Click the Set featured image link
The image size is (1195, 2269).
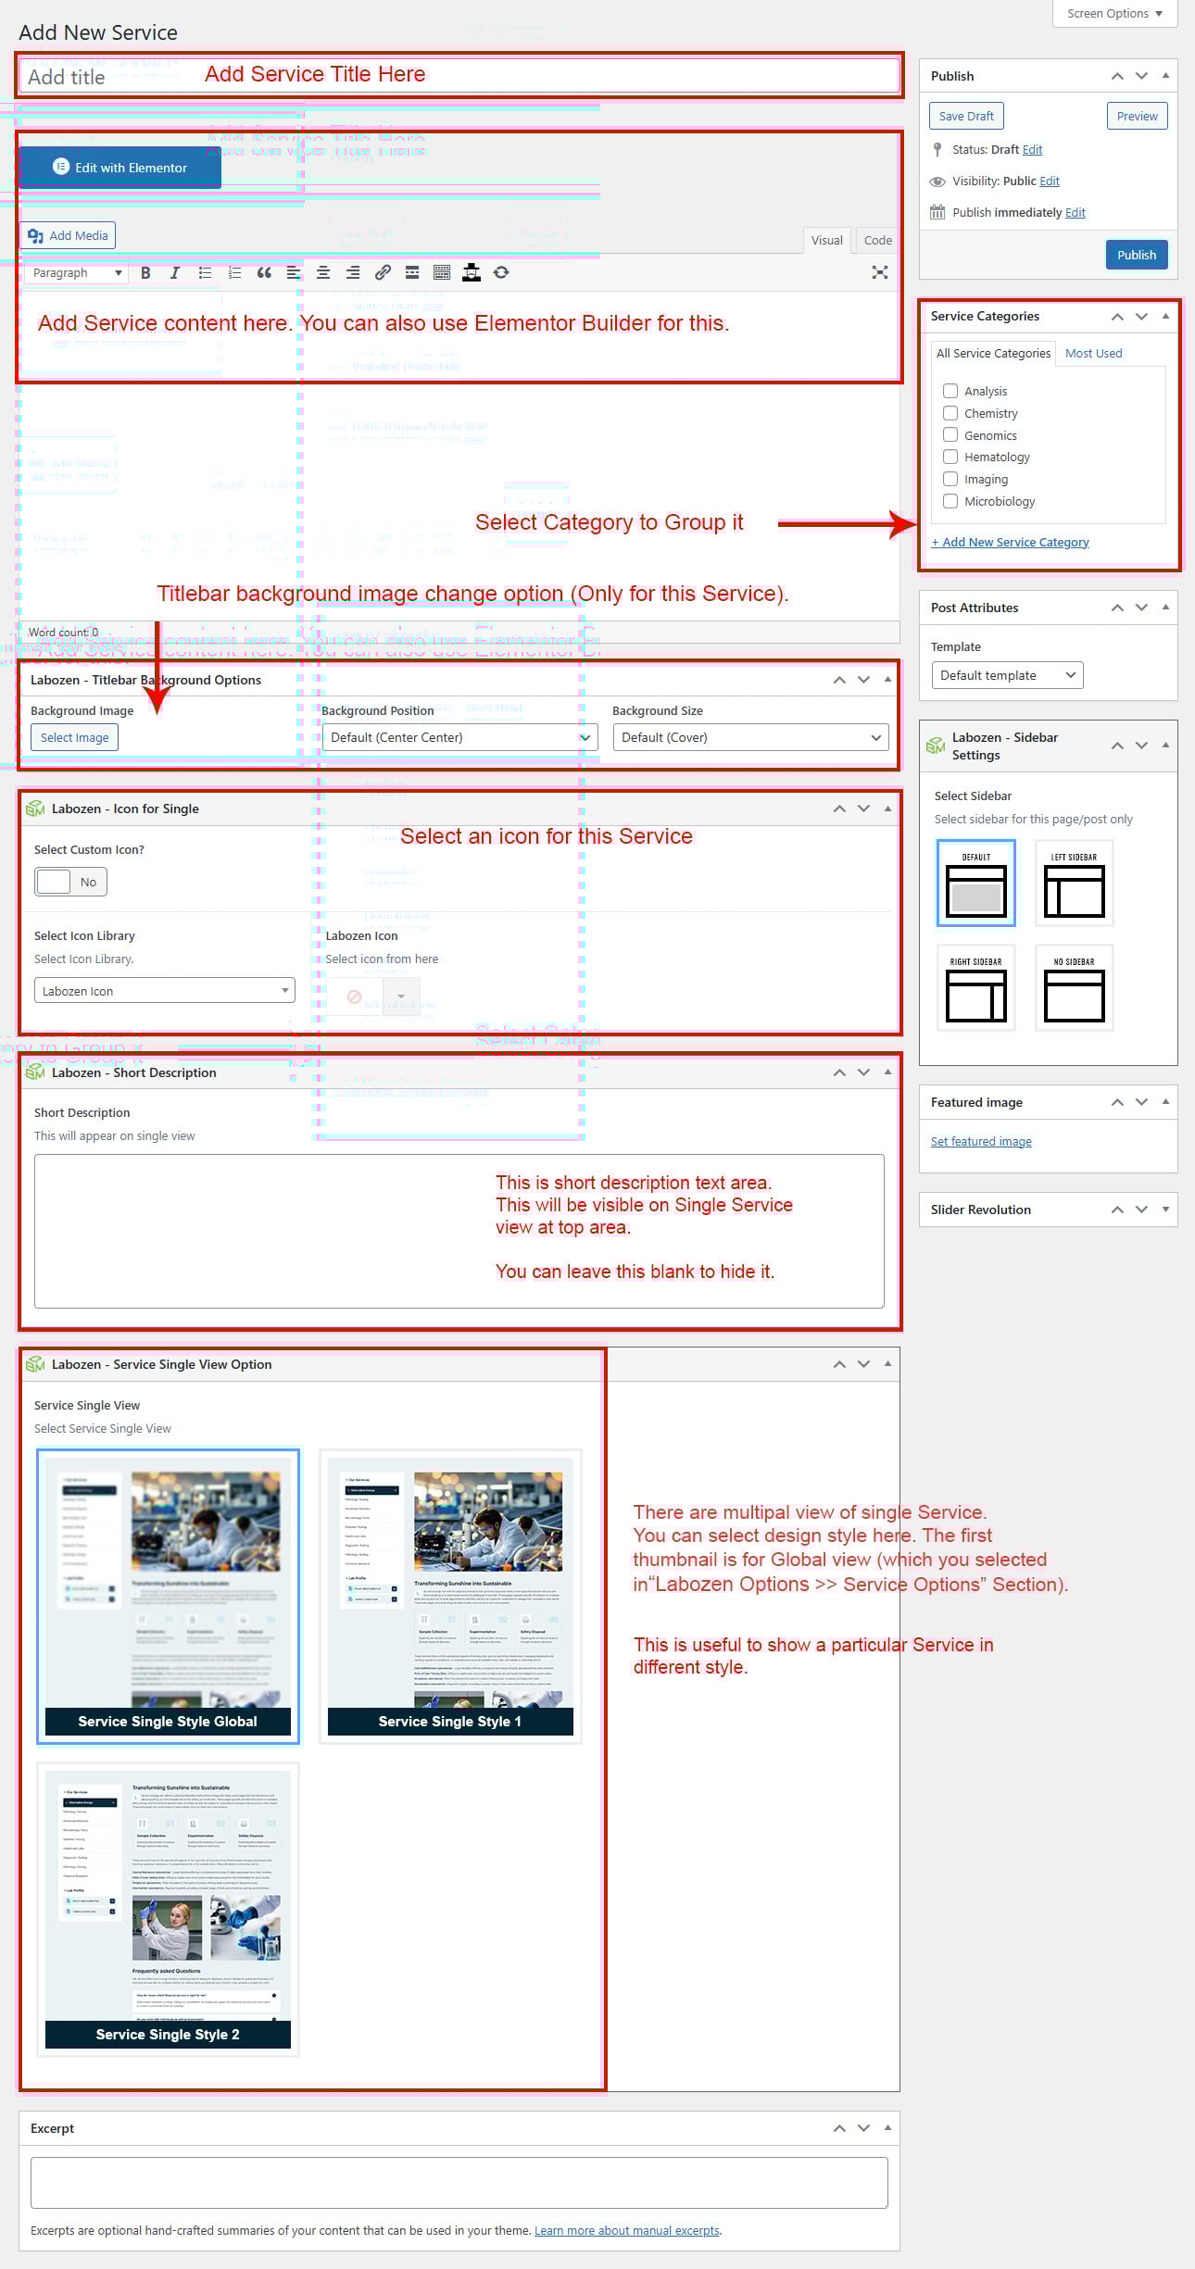point(981,1141)
